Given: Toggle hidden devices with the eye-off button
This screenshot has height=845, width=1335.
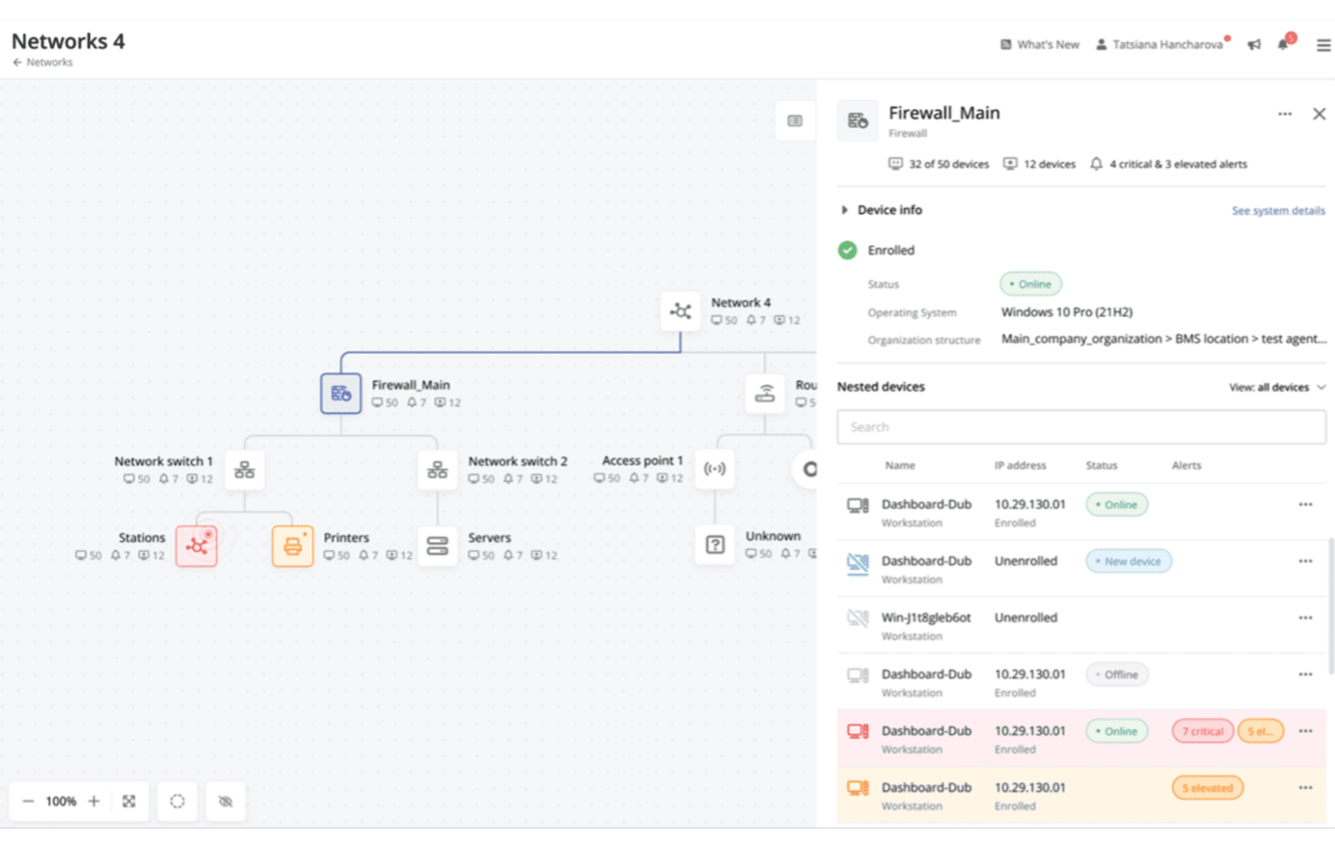Looking at the screenshot, I should point(225,801).
